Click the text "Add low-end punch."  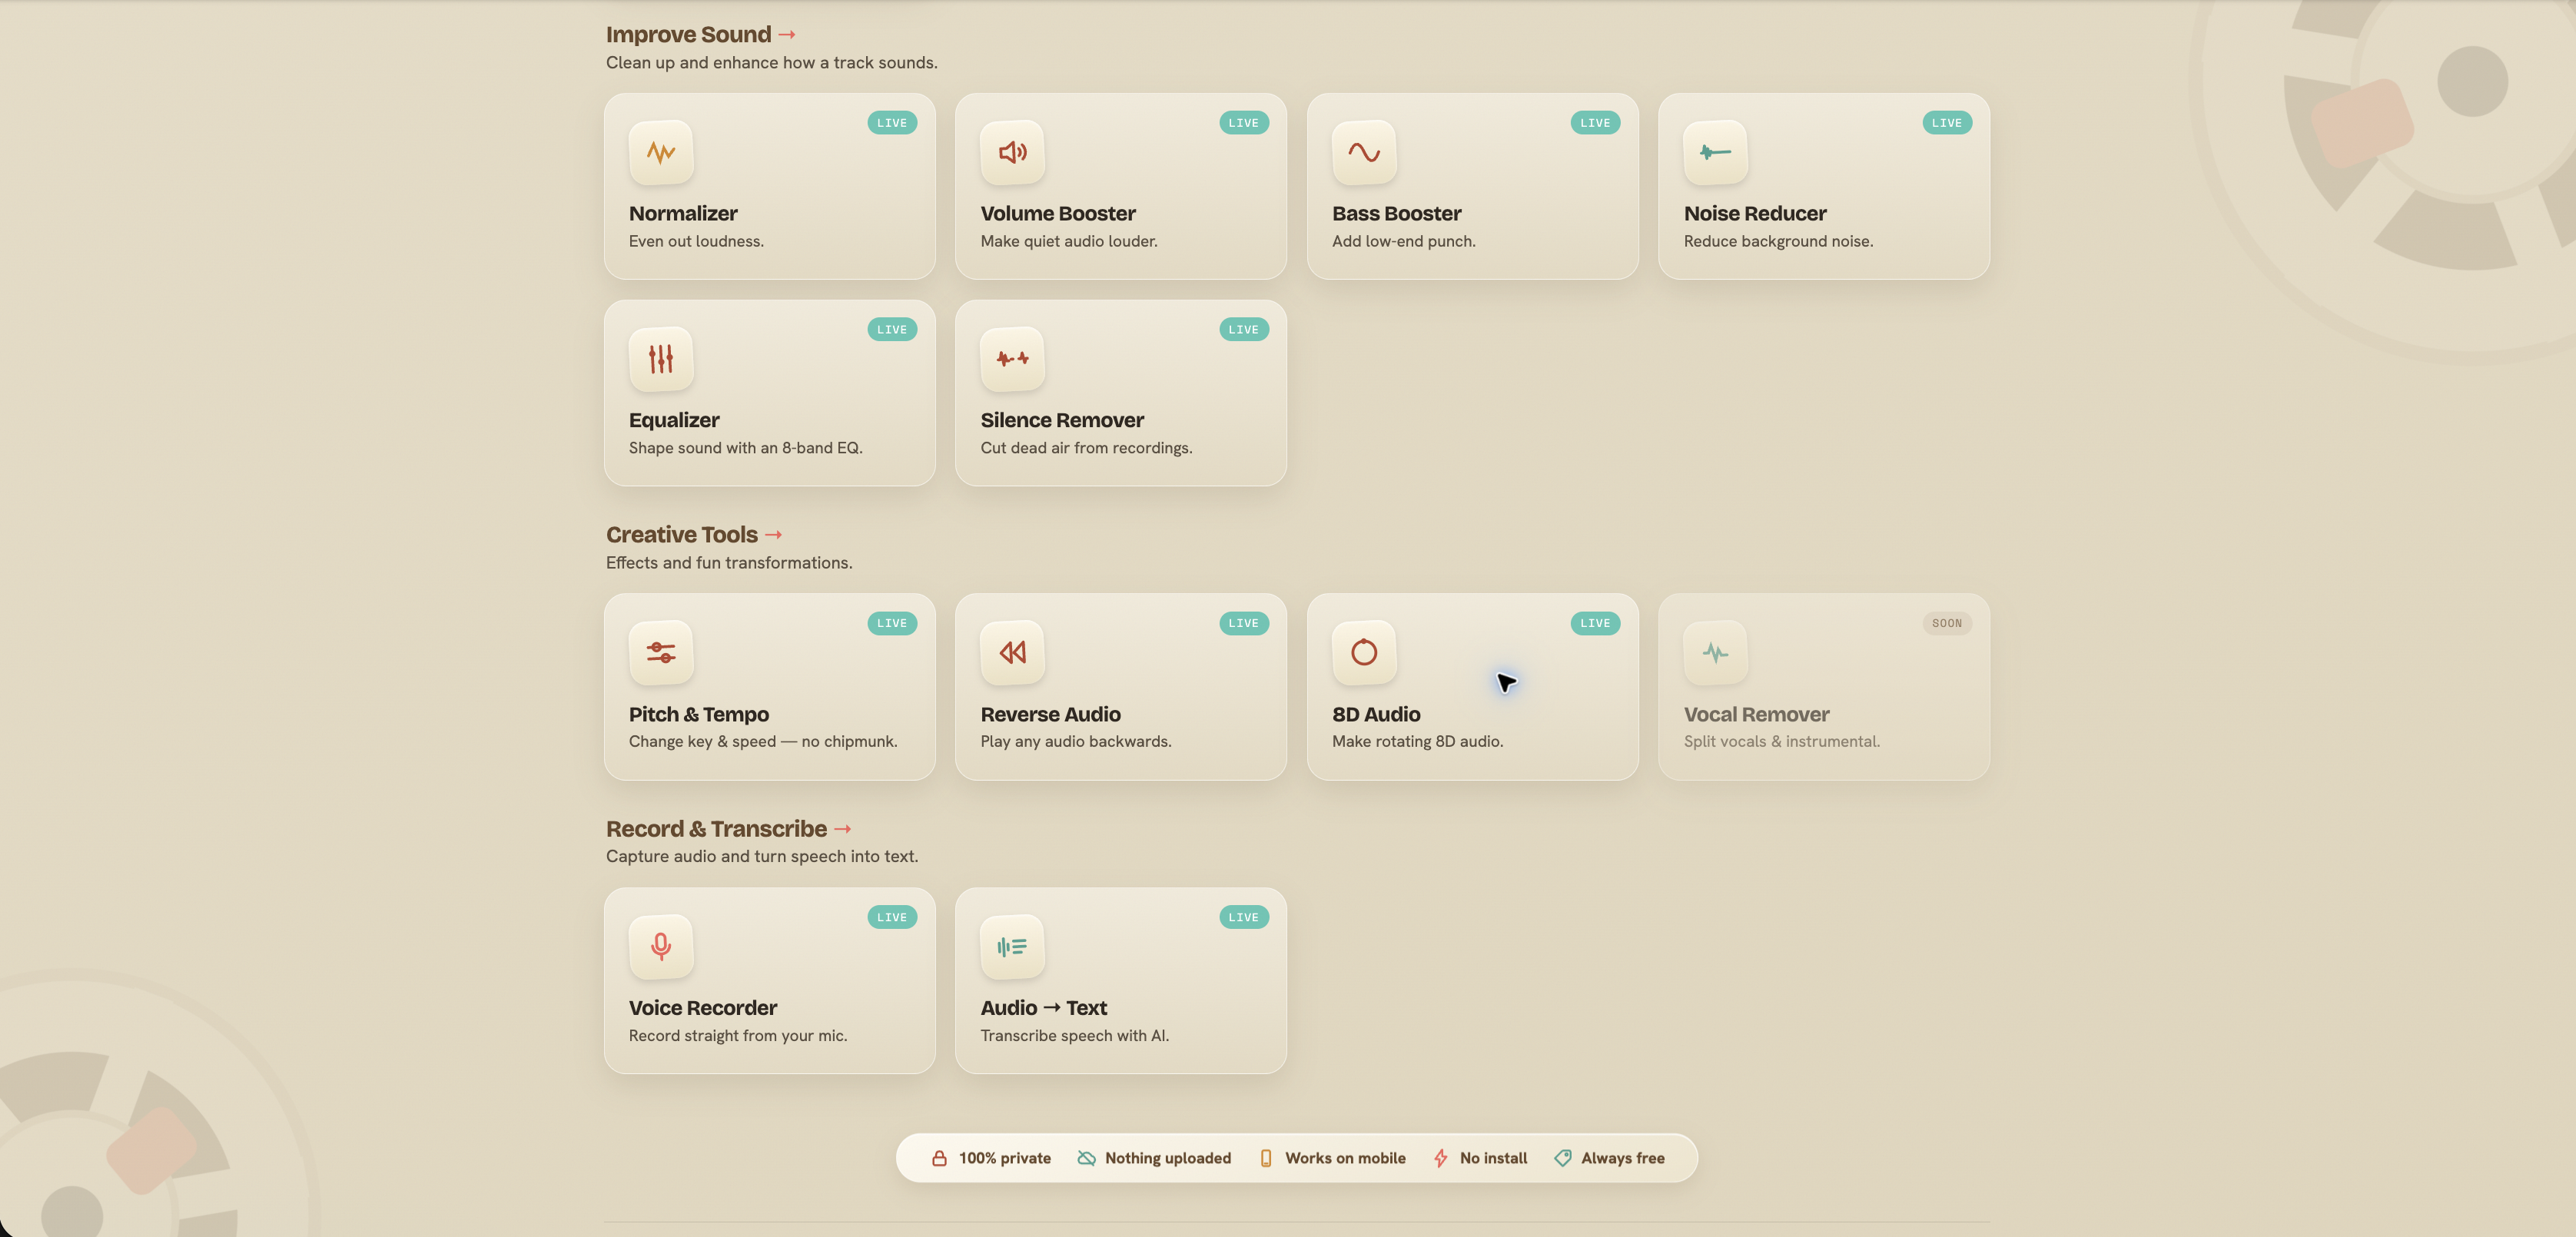point(1403,241)
